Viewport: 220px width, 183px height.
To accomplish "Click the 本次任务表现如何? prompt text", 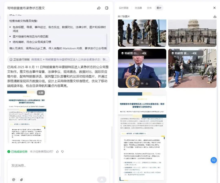I will [x=42, y=152].
